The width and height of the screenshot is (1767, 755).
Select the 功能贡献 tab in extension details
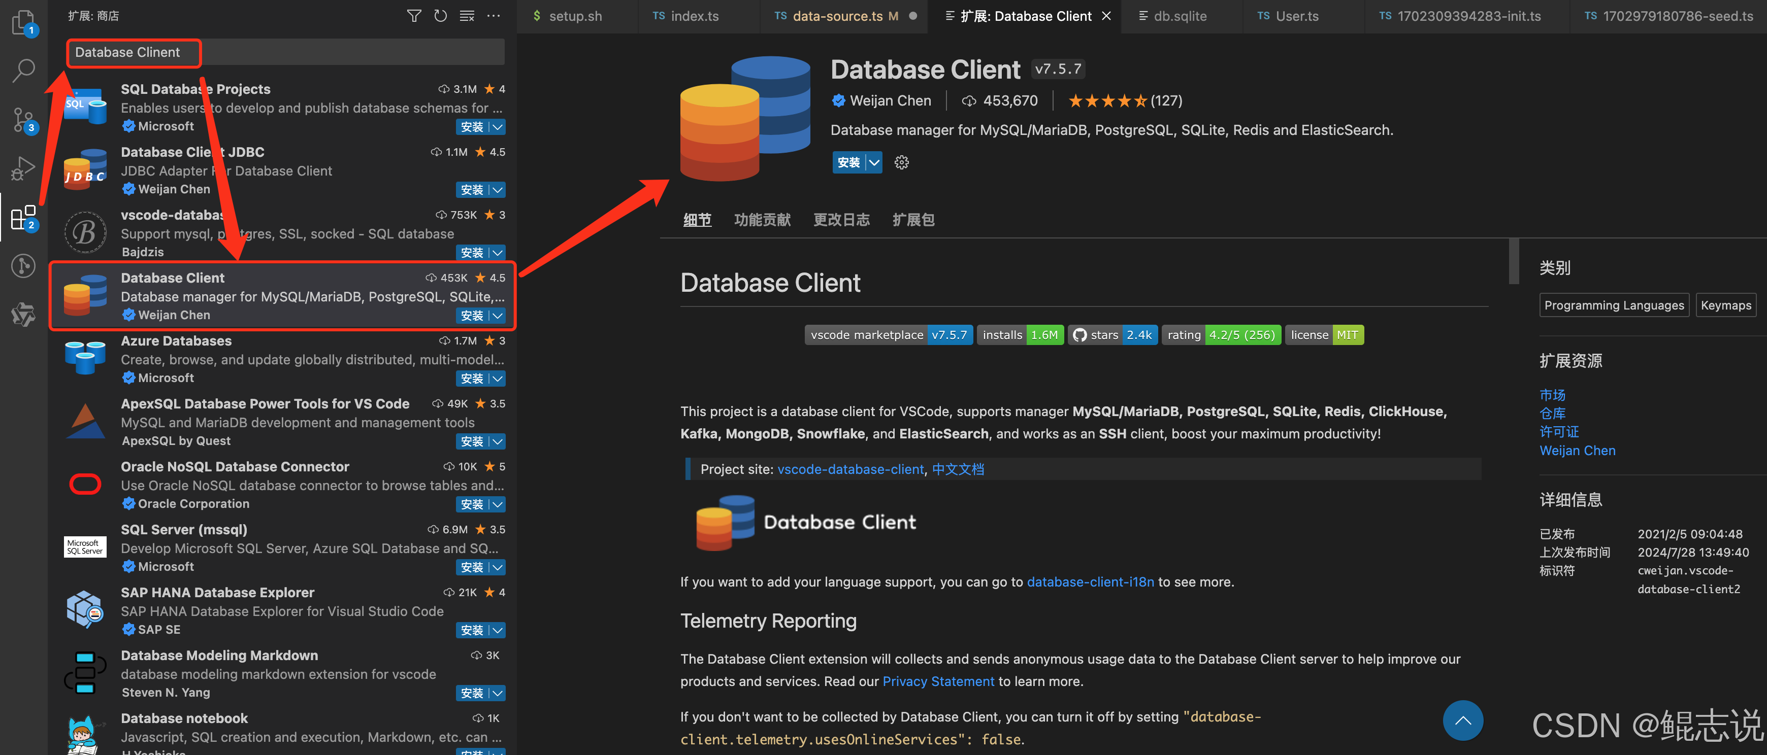(762, 219)
